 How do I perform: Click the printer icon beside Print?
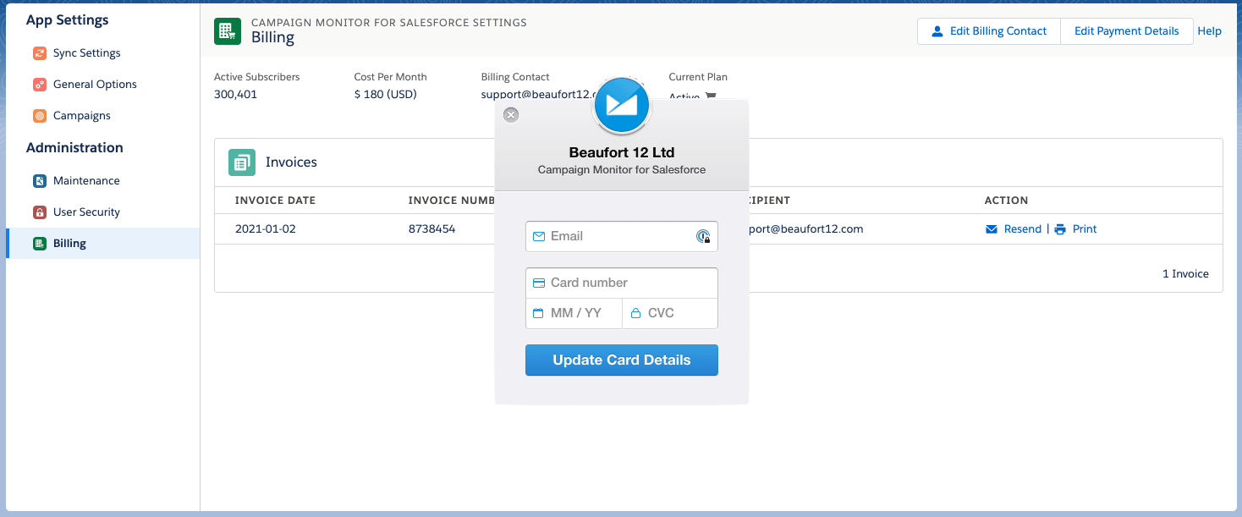(x=1060, y=229)
